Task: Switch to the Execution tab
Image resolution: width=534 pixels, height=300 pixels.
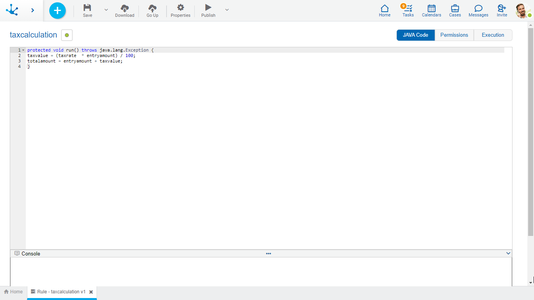Action: tap(493, 35)
